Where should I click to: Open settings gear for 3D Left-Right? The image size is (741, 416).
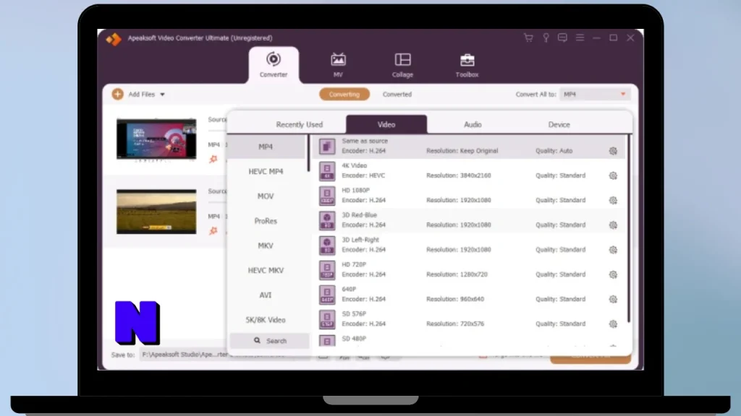click(613, 249)
